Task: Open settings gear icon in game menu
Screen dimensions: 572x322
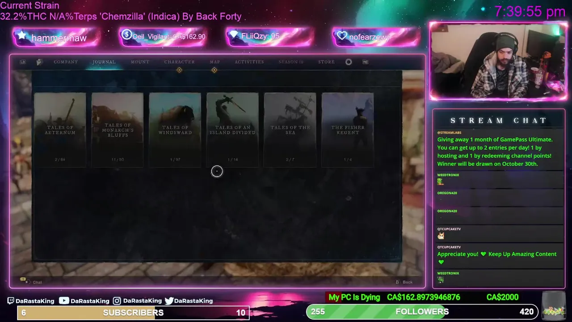Action: tap(349, 62)
